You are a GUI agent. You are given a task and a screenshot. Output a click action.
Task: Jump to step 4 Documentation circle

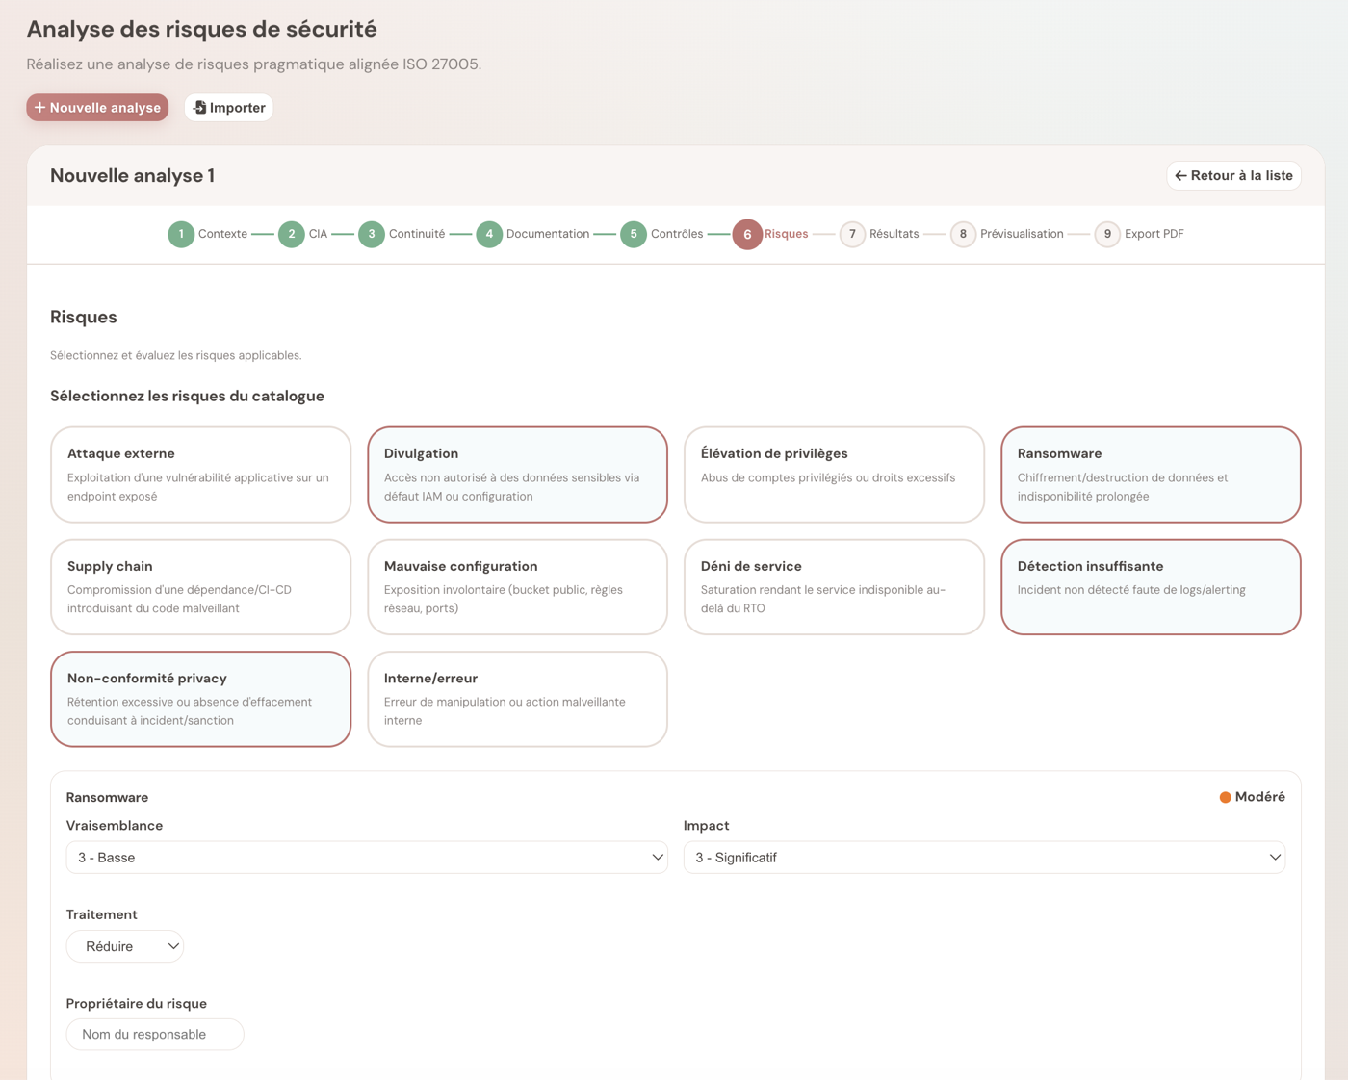click(x=489, y=234)
